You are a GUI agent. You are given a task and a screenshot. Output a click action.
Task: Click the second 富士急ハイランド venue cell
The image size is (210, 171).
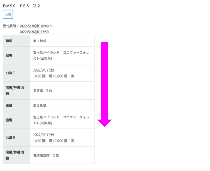coord(62,120)
